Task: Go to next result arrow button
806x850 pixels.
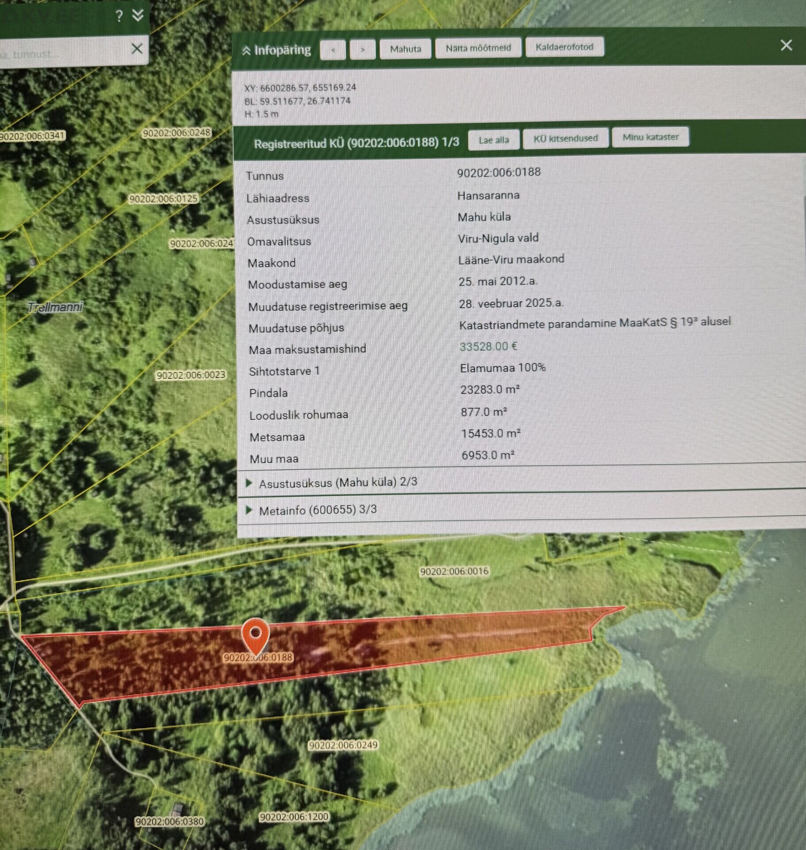Action: pyautogui.click(x=362, y=50)
